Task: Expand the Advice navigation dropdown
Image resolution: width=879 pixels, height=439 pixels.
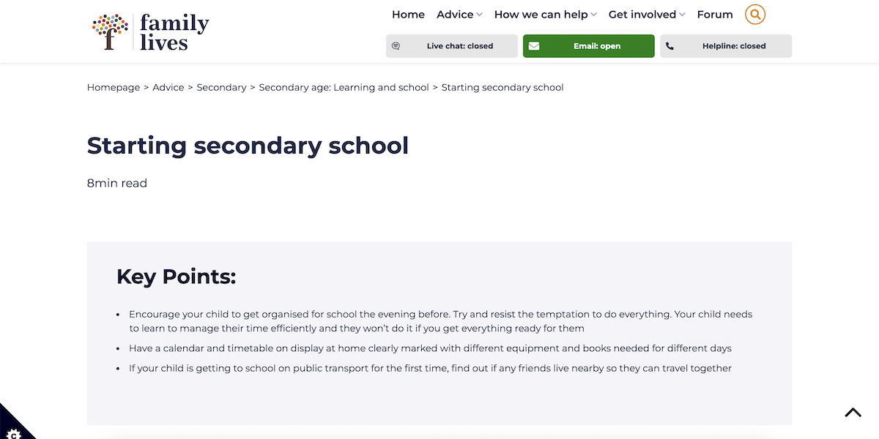Action: [455, 14]
